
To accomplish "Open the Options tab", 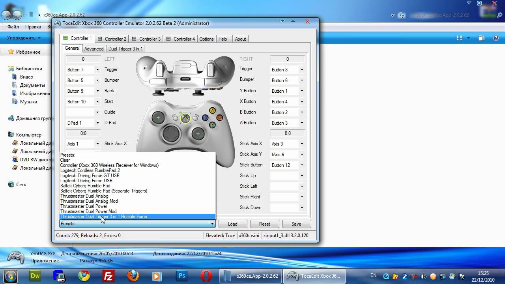I will 206,39.
